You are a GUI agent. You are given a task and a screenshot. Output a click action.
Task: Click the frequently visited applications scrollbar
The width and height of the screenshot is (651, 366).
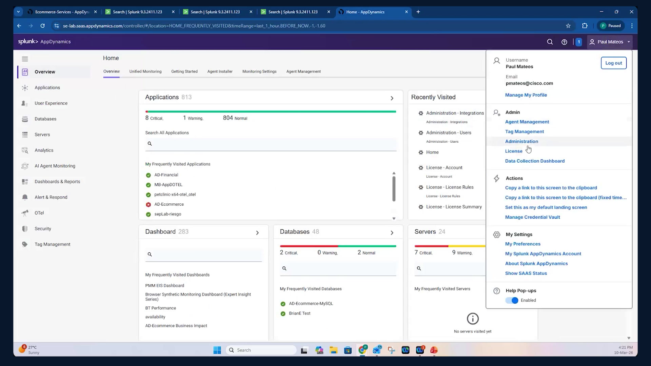[394, 189]
